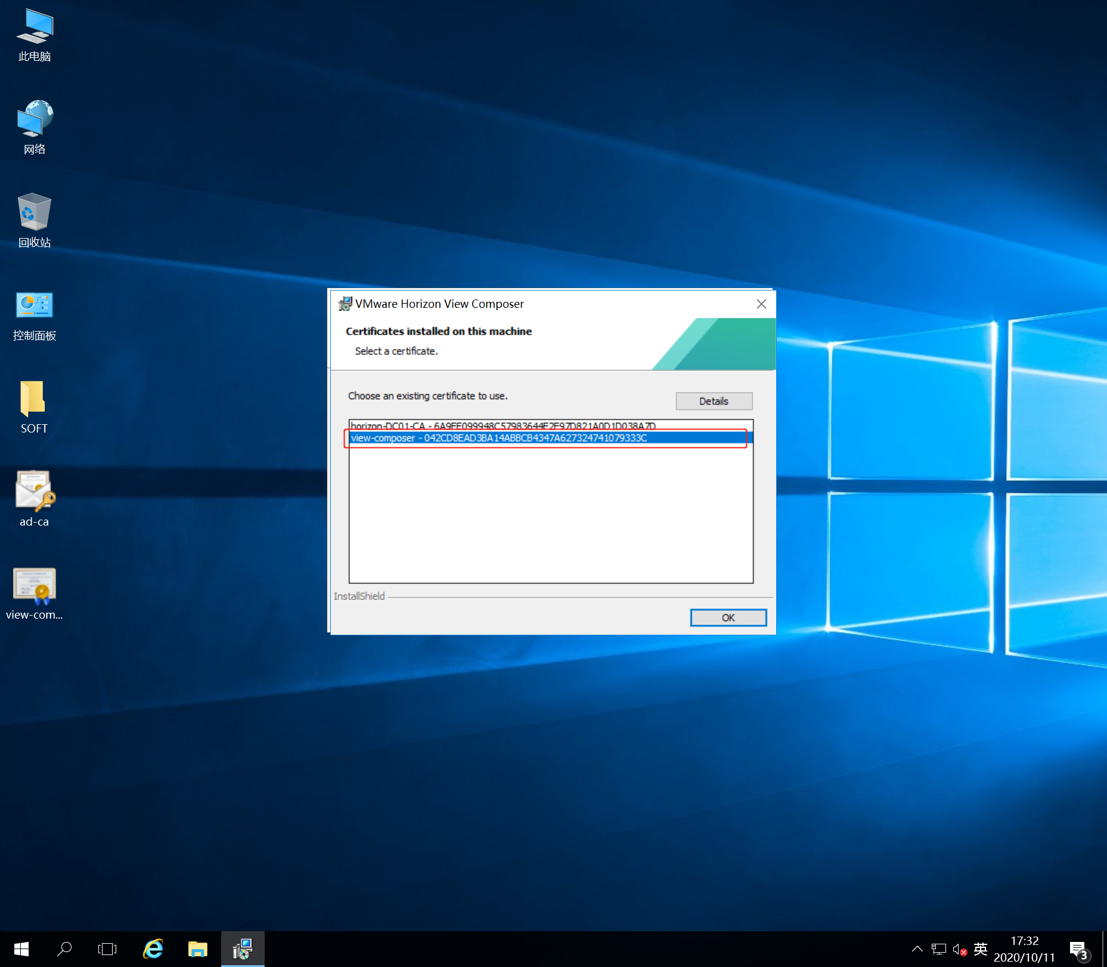Select the view-com... certificate file icon
This screenshot has height=967, width=1107.
pyautogui.click(x=34, y=594)
